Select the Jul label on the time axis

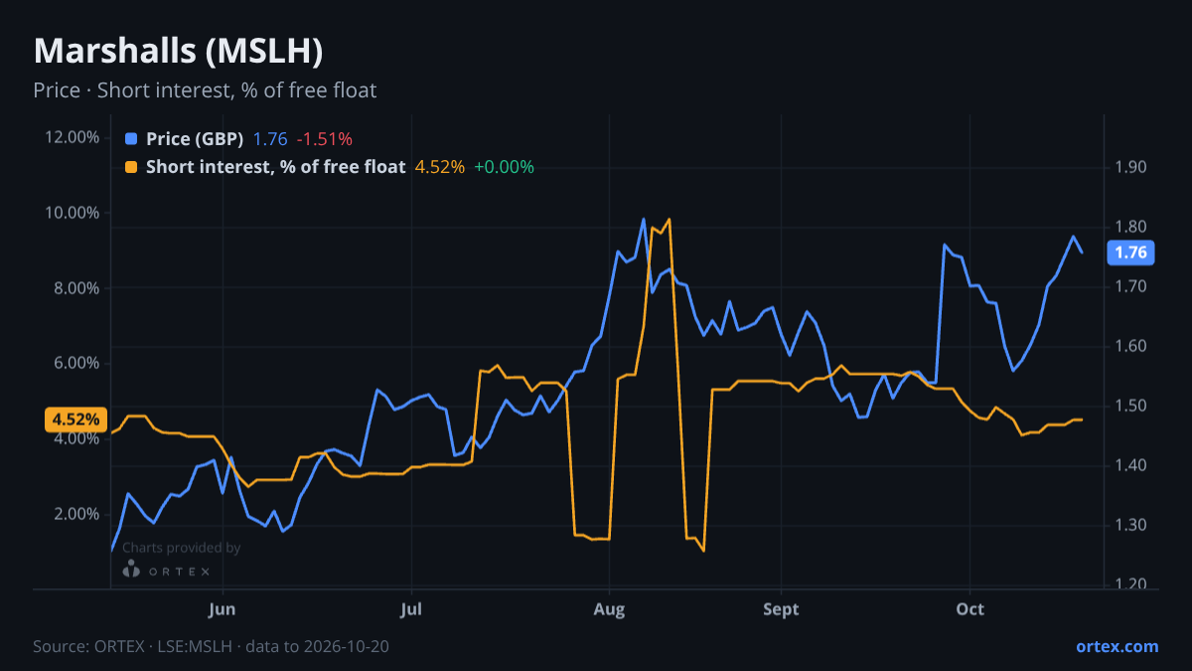pyautogui.click(x=411, y=608)
